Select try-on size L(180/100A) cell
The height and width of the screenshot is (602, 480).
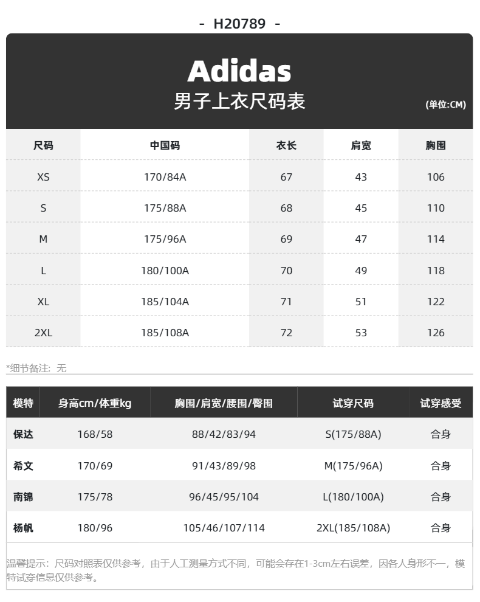pos(353,497)
